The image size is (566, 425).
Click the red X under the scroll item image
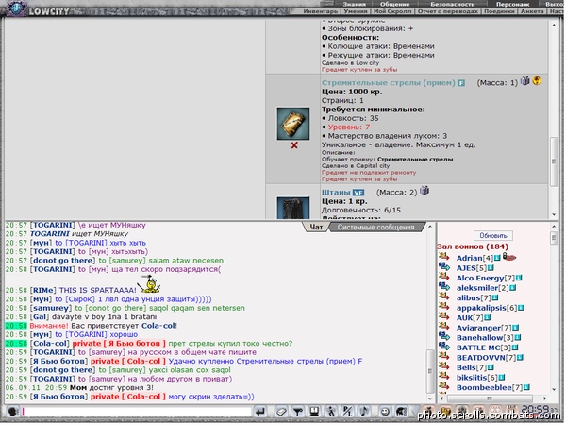(294, 145)
